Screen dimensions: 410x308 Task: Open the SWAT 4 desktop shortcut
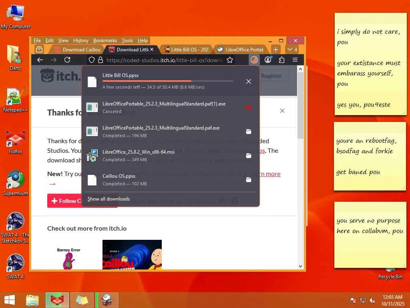click(x=15, y=266)
